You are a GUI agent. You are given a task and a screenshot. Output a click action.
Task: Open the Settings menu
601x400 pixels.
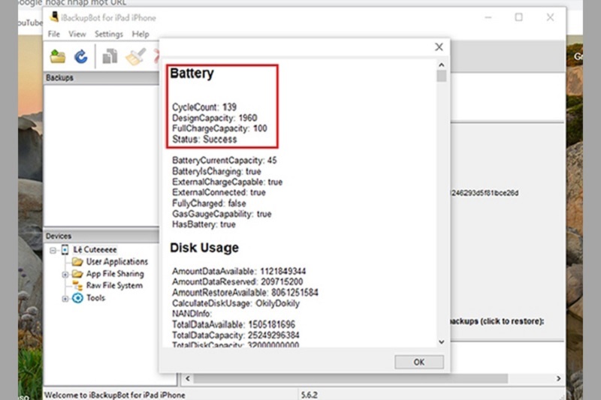pyautogui.click(x=109, y=34)
